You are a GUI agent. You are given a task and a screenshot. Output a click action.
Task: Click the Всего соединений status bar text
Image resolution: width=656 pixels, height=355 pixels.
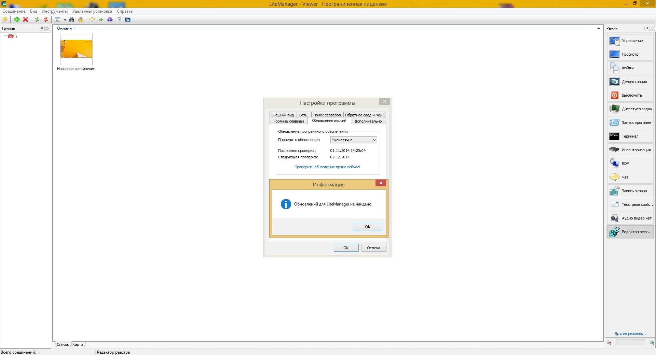pyautogui.click(x=20, y=352)
